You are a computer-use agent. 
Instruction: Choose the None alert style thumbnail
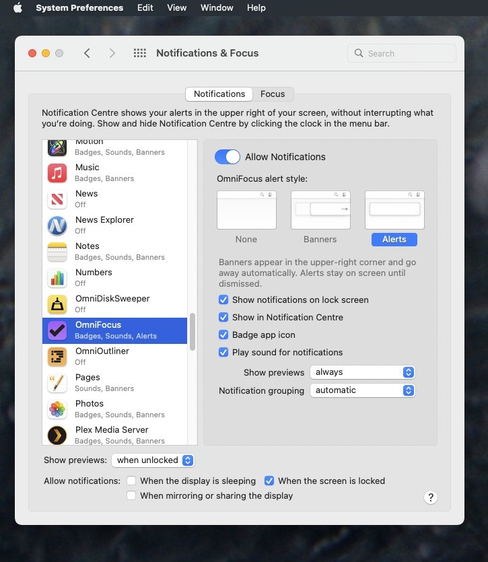pos(246,210)
